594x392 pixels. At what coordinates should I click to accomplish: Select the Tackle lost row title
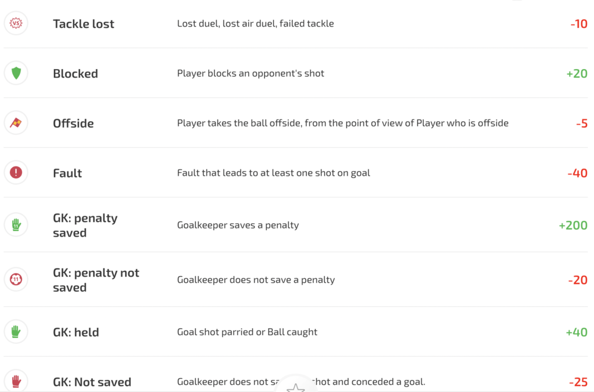[x=84, y=24]
